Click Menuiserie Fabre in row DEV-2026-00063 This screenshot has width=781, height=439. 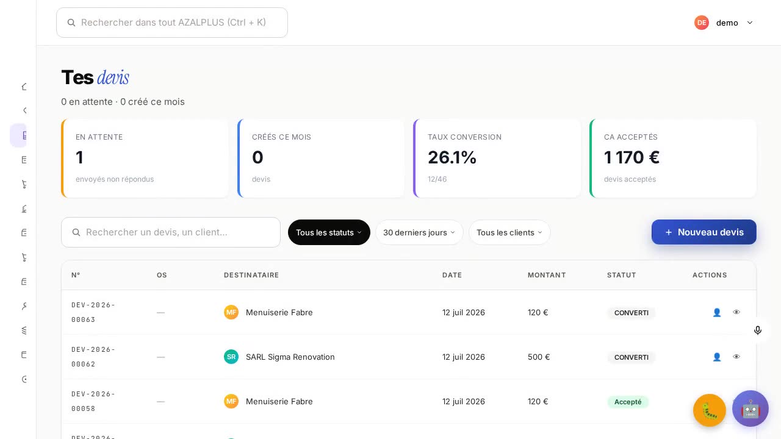click(x=279, y=312)
